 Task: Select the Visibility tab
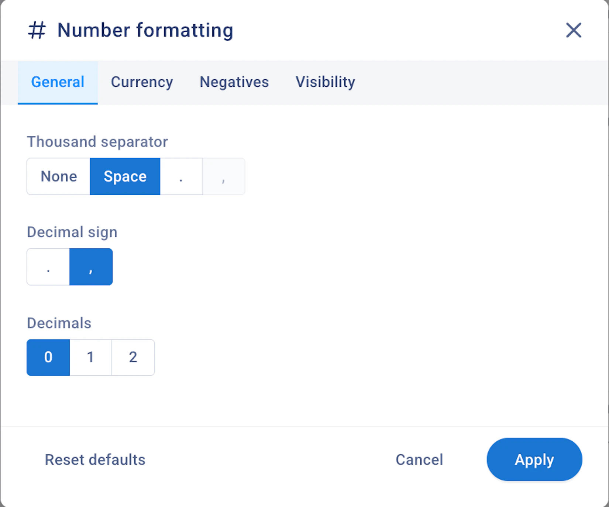[x=325, y=82]
